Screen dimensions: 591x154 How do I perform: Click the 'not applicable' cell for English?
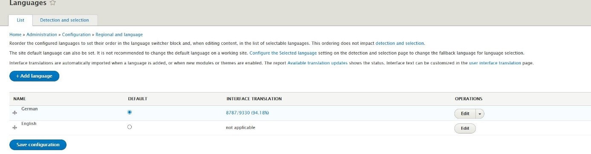240,127
